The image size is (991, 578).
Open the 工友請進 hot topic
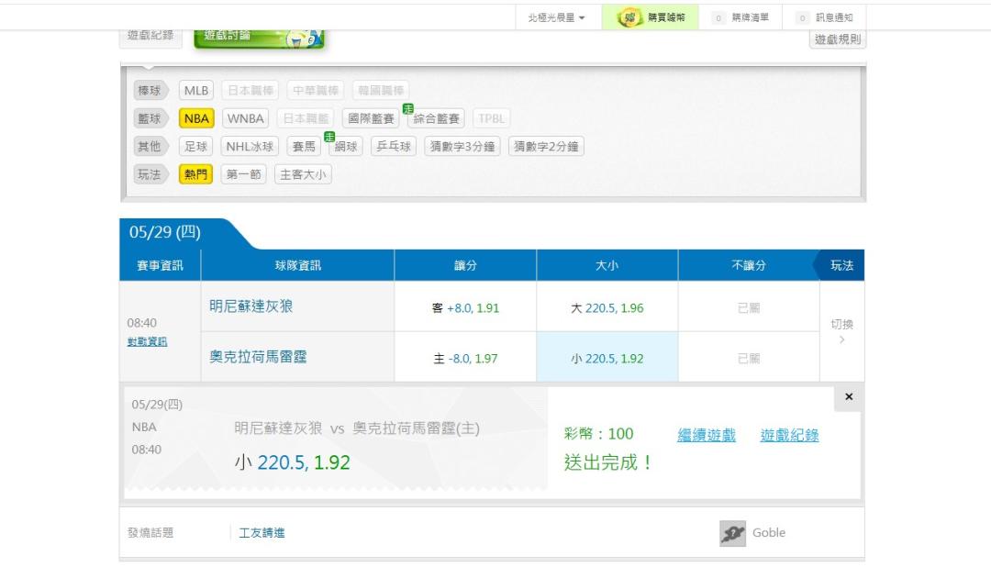pos(262,533)
